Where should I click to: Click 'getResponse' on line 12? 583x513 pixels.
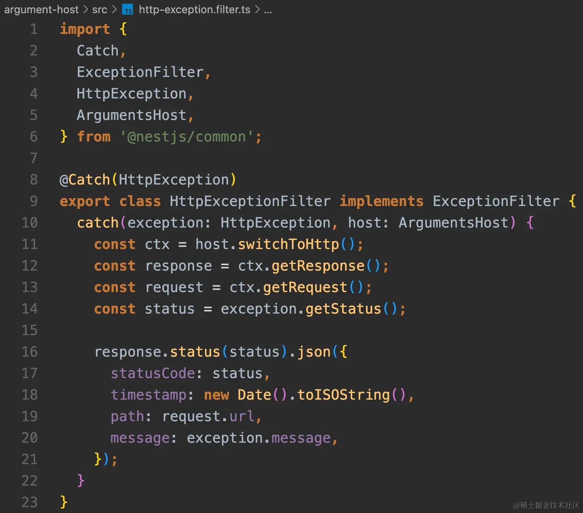point(318,266)
